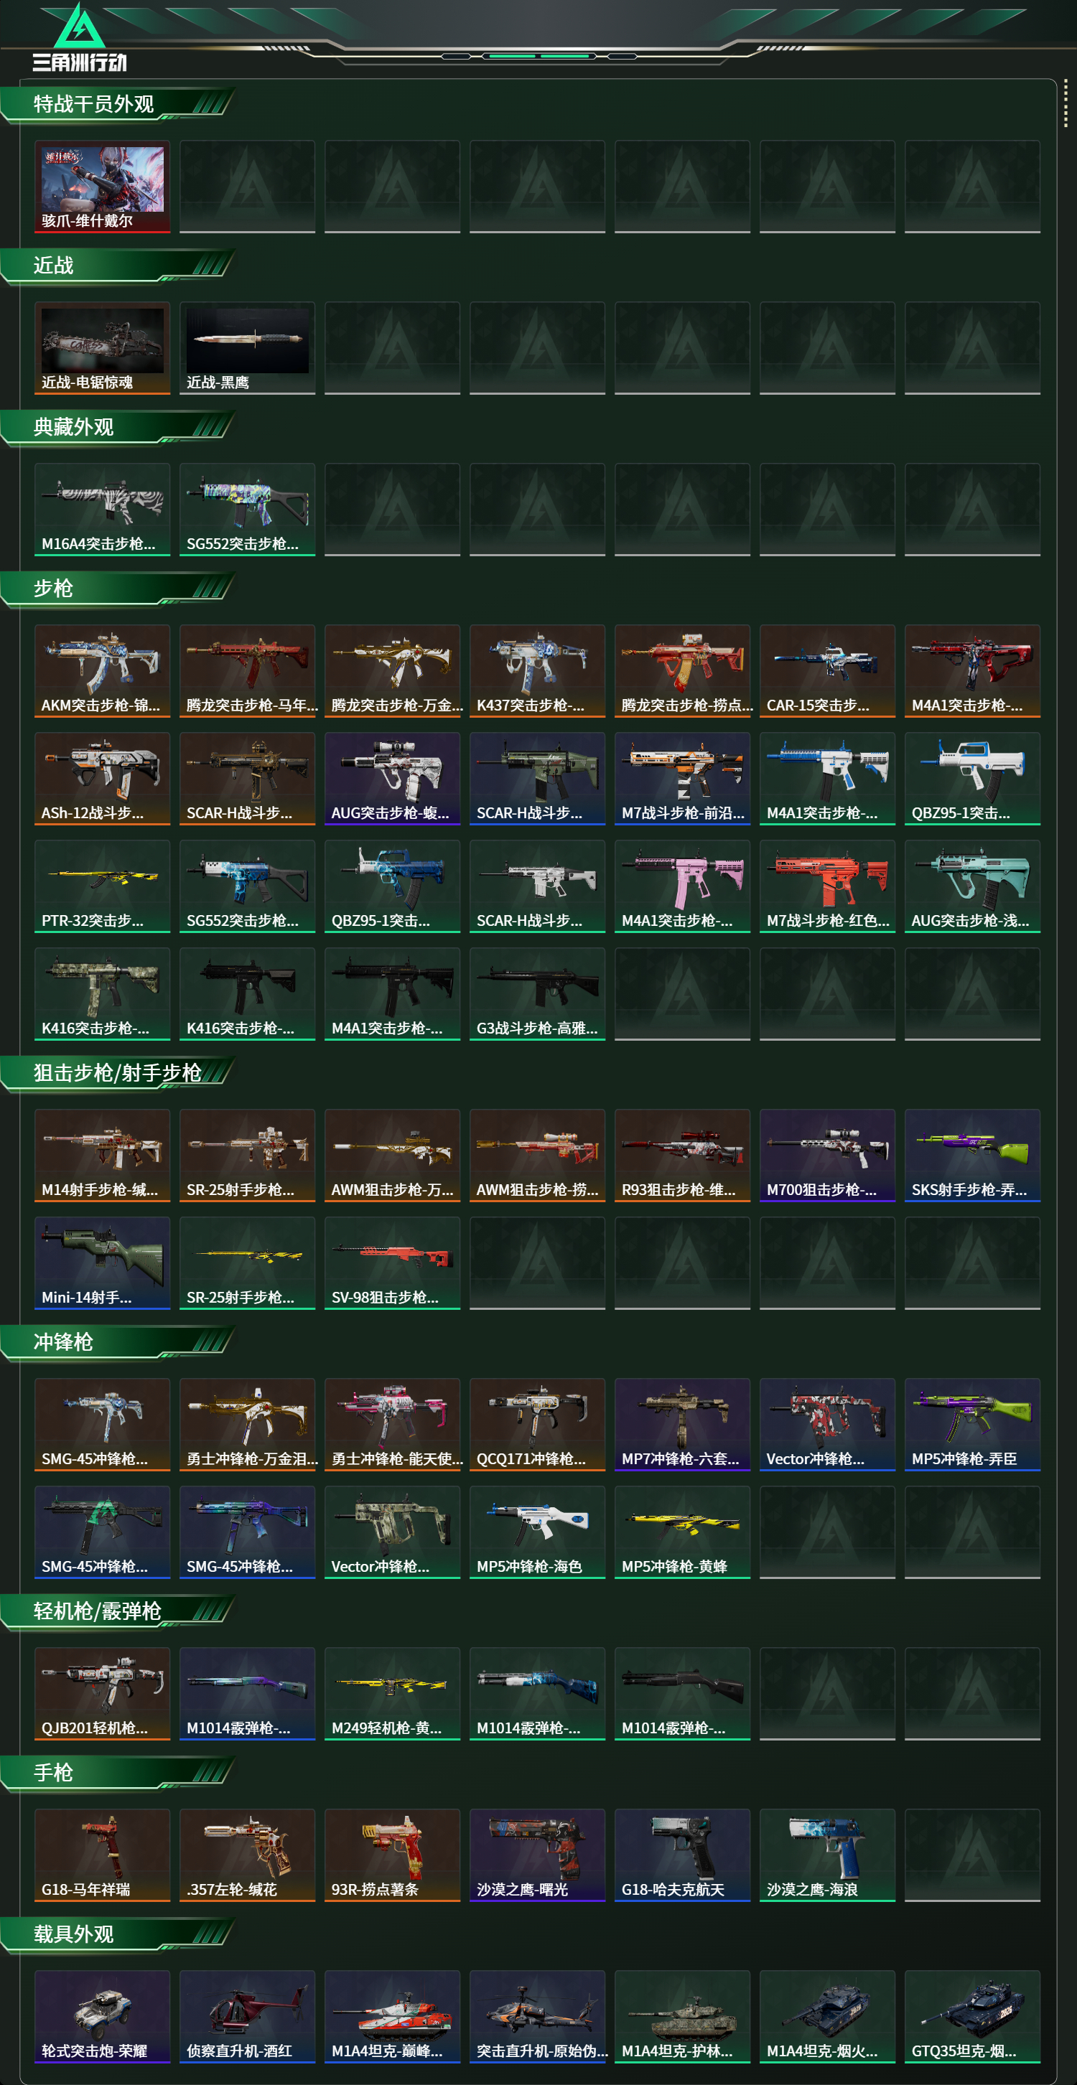Select the 骇爪-维什戴尔 operator skin thumbnail
This screenshot has width=1077, height=2085.
click(102, 187)
